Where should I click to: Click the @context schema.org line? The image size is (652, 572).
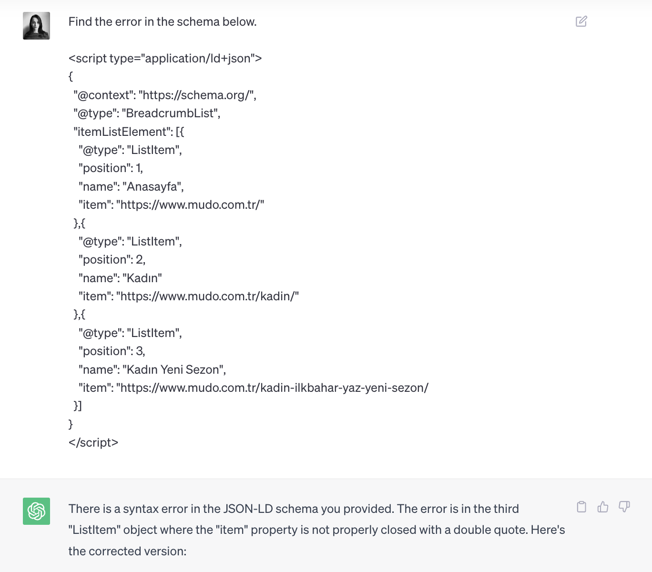(x=165, y=95)
